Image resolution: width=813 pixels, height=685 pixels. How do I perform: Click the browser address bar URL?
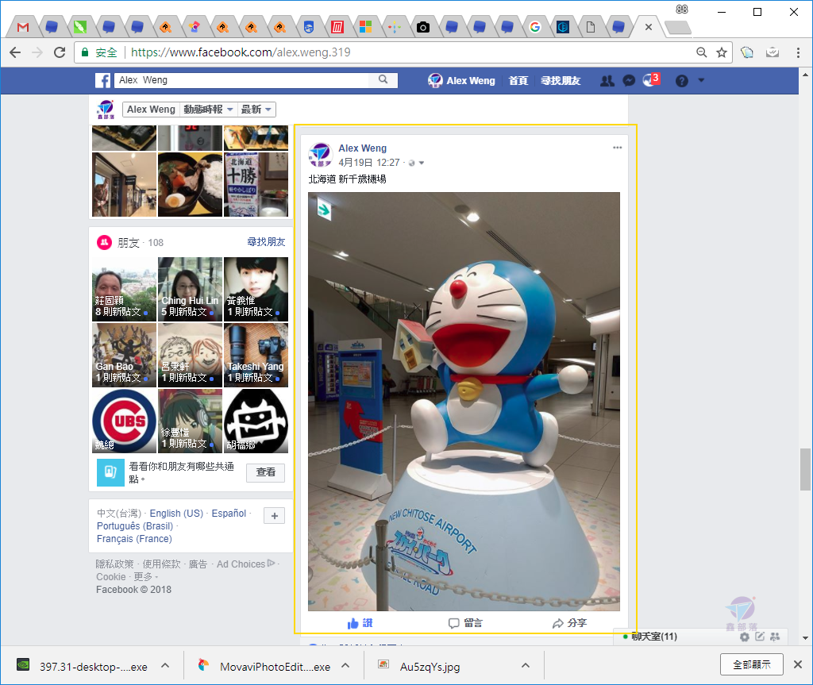[241, 52]
